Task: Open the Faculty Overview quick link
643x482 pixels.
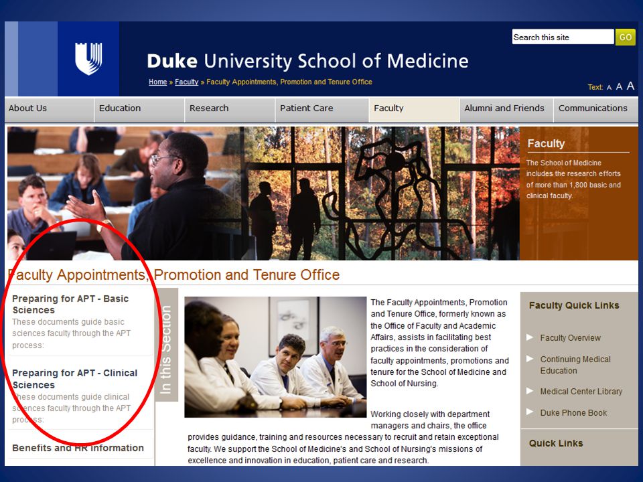Action: click(571, 337)
